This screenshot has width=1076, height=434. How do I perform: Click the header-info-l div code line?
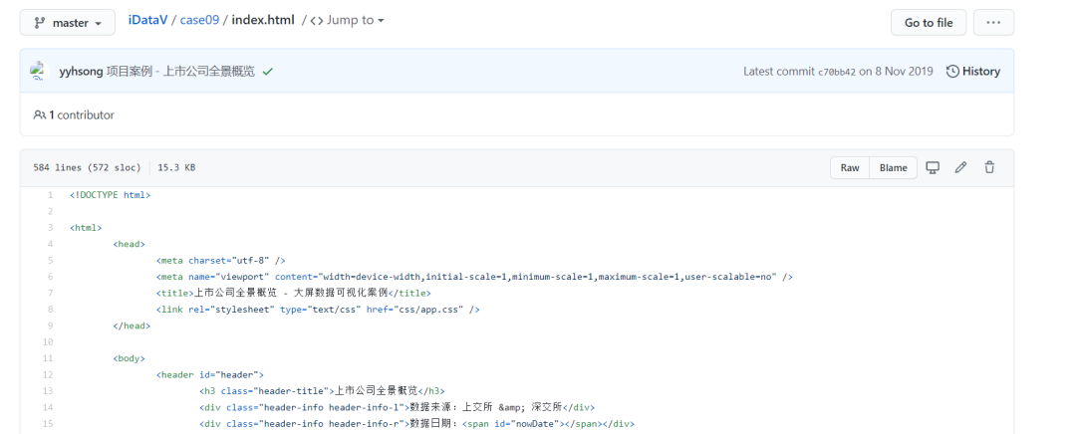[398, 407]
